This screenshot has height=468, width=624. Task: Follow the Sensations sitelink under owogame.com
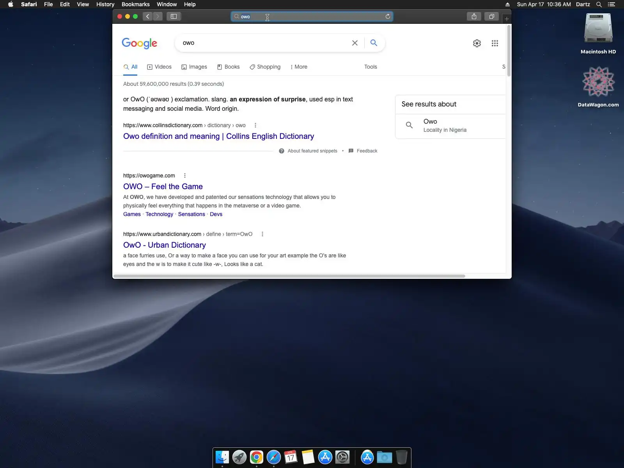191,214
